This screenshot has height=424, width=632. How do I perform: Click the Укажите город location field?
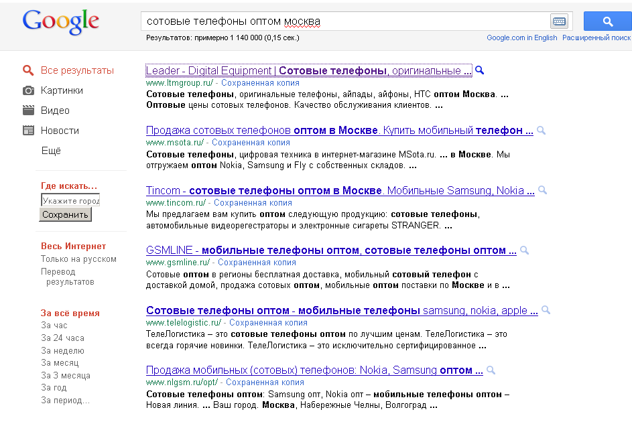[x=70, y=200]
